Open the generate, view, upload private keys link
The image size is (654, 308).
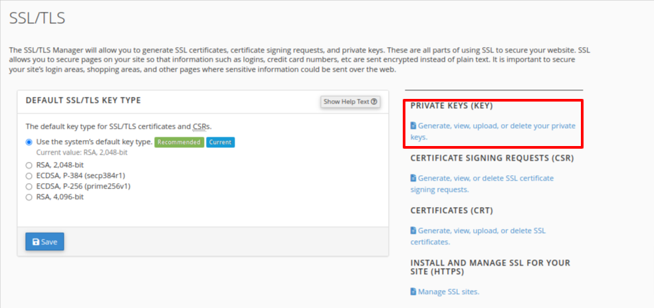click(x=496, y=125)
